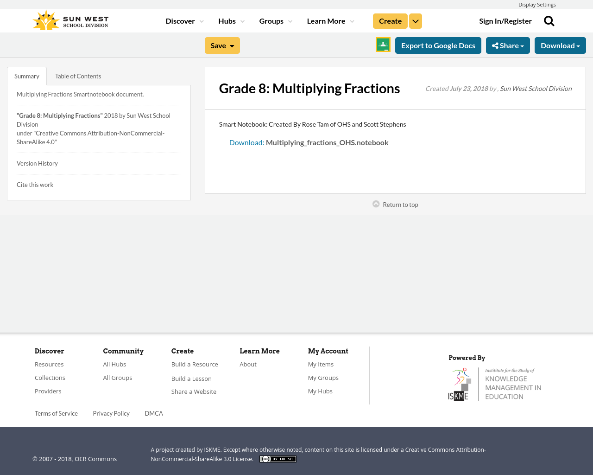Click the Share button with nodes icon
593x475 pixels.
pyautogui.click(x=508, y=45)
